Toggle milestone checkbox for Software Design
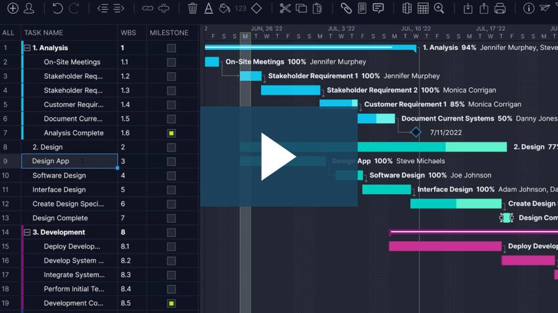Viewport: 558px width, 313px height. [171, 176]
